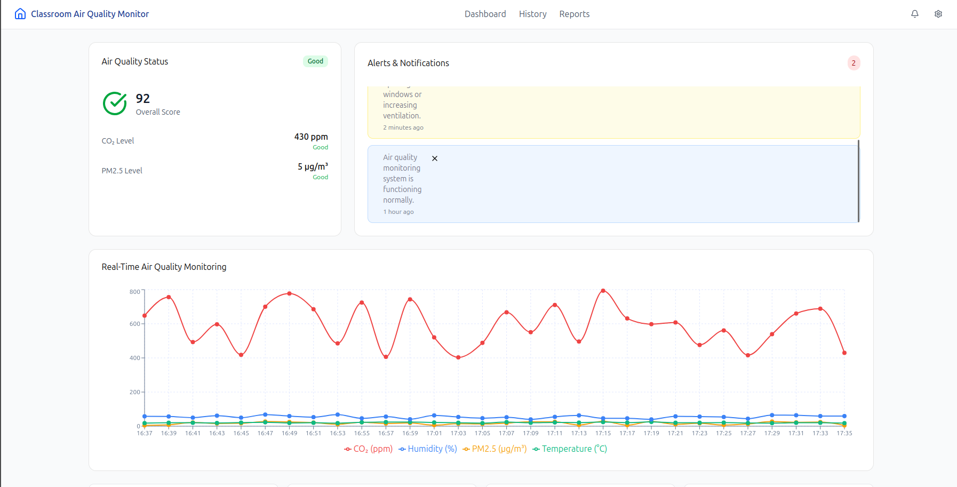Image resolution: width=957 pixels, height=487 pixels.
Task: Click the red alerts count badge
Action: pos(854,63)
